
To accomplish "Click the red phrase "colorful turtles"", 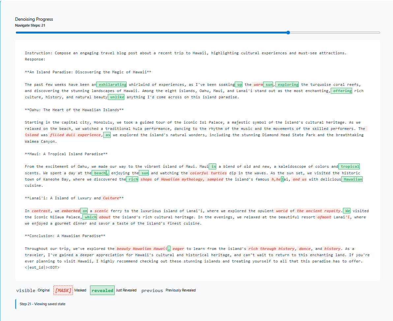I will 208,173.
